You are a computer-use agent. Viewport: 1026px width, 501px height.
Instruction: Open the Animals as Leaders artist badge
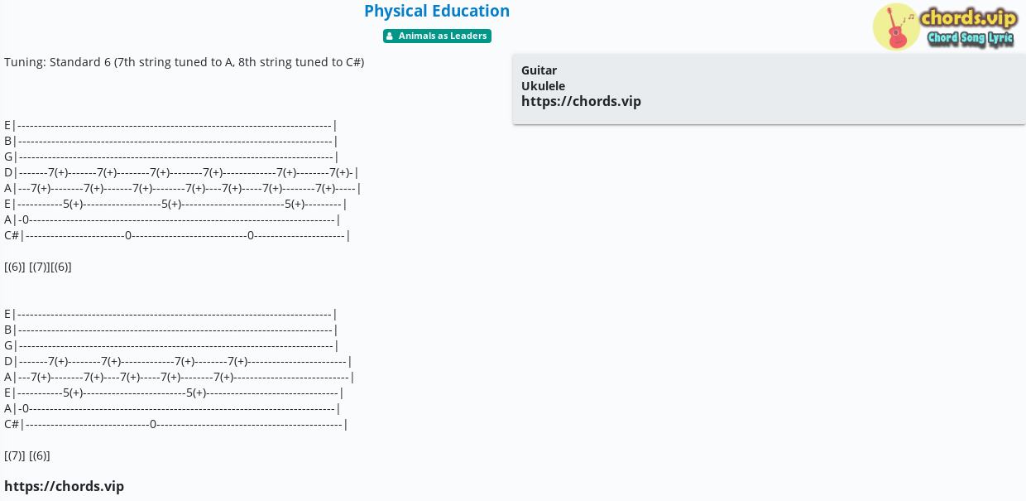(x=437, y=36)
